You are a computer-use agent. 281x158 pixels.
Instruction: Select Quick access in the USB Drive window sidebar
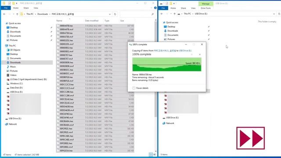click(172, 22)
